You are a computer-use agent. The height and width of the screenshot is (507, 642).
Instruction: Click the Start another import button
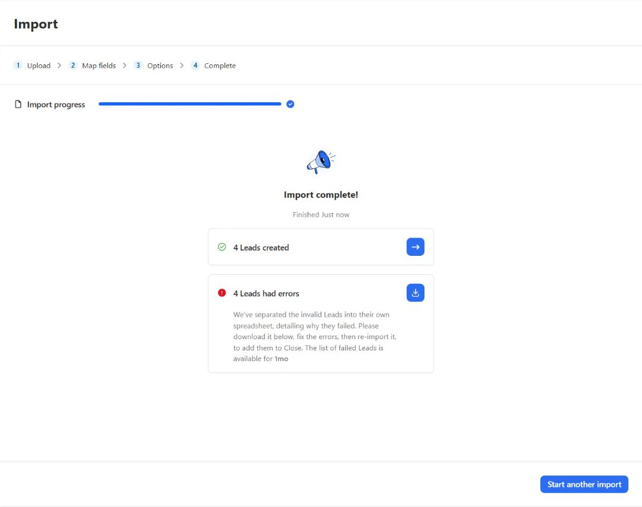point(584,484)
